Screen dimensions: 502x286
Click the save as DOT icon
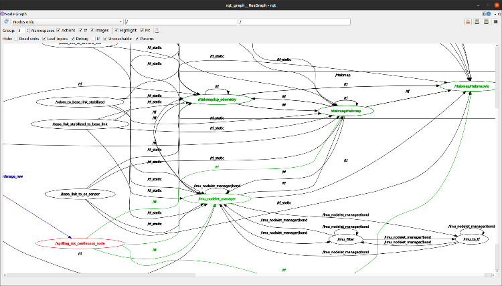(477, 21)
